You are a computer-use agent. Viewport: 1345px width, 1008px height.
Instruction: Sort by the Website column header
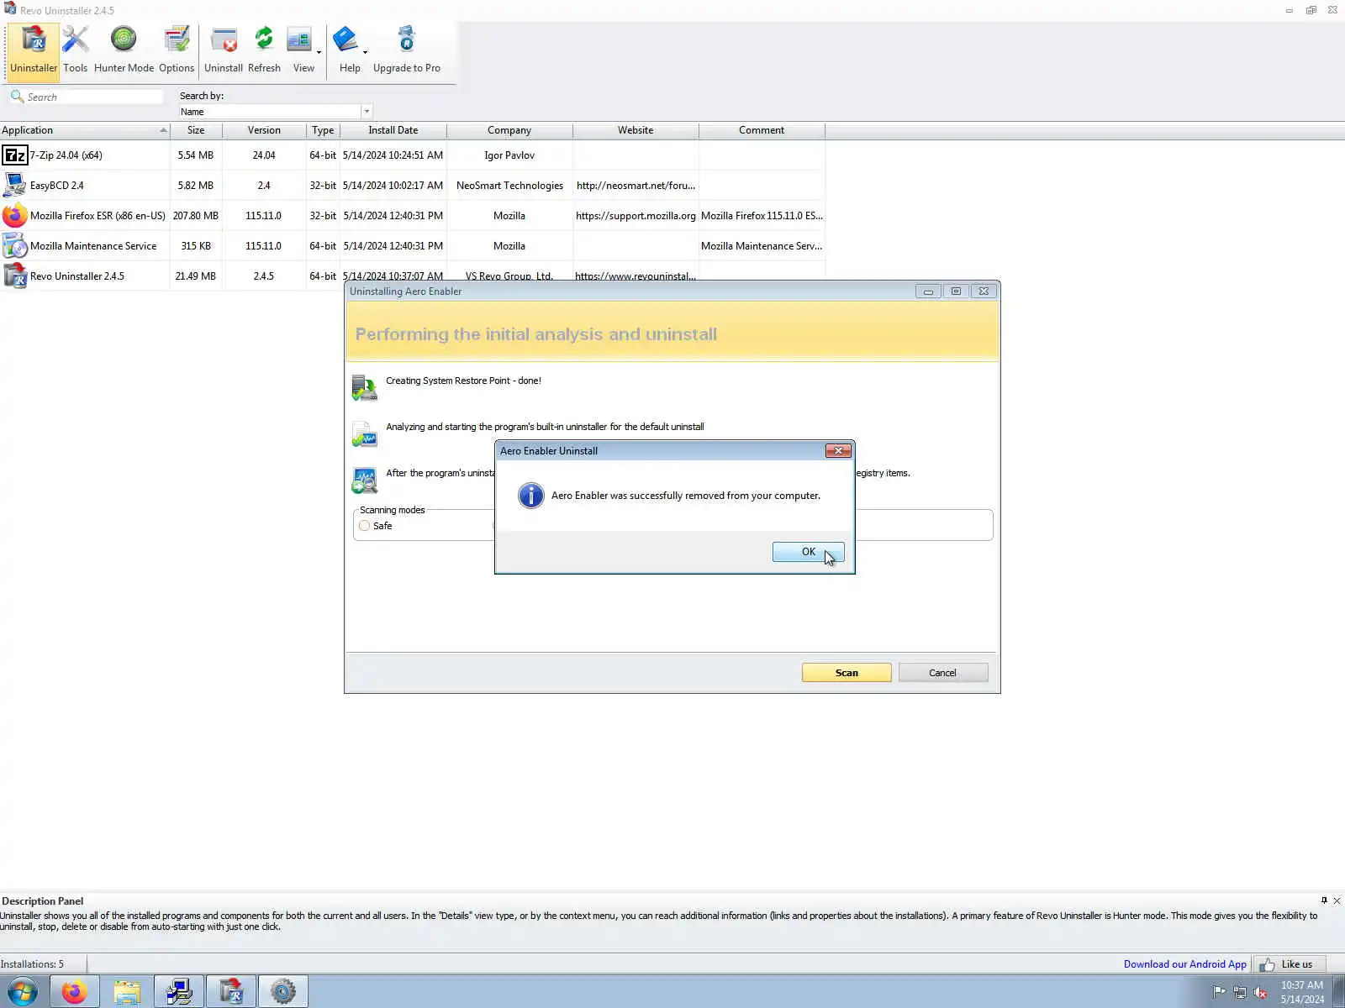pos(636,130)
